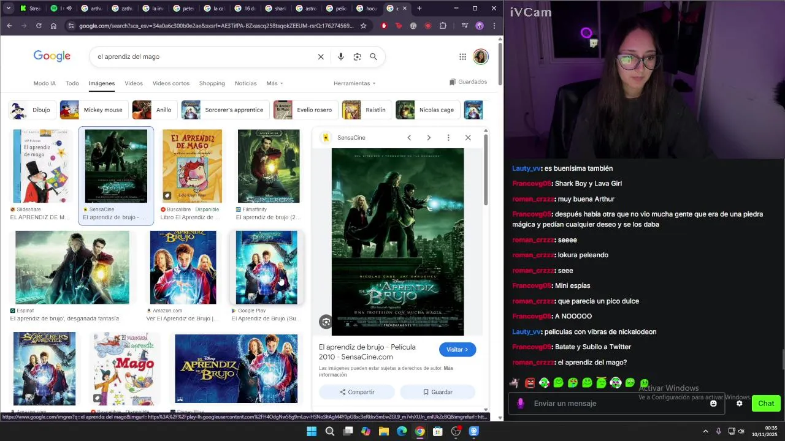This screenshot has width=785, height=441.
Task: Switch to the Shopping results tab
Action: 212,83
